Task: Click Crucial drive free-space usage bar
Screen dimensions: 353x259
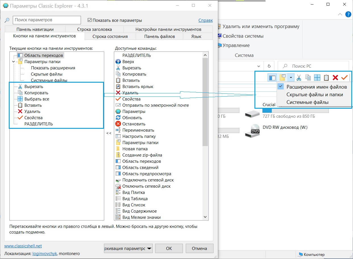Action: pyautogui.click(x=296, y=111)
